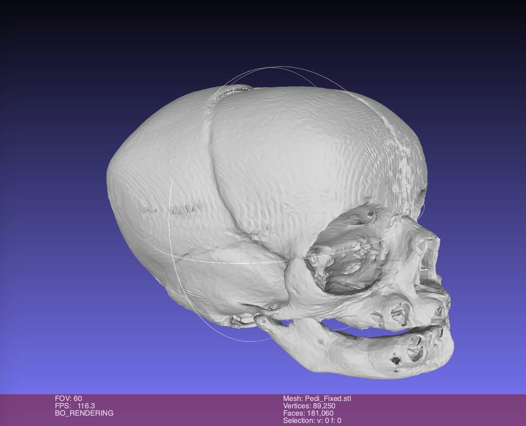The image size is (526, 426).
Task: Click the FPS 116.3 readout
Action: (x=75, y=406)
